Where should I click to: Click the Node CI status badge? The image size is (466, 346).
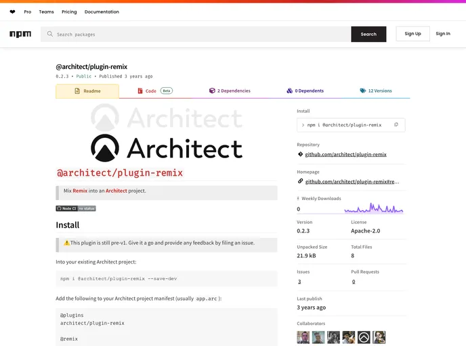(x=76, y=208)
